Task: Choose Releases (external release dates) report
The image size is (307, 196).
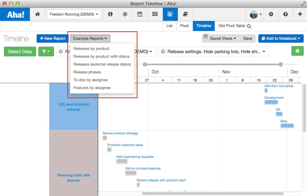Action: point(102,64)
